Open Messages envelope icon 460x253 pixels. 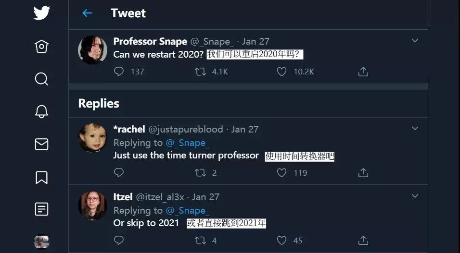click(x=42, y=144)
